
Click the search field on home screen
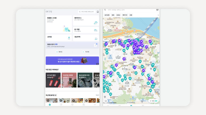pos(87,12)
